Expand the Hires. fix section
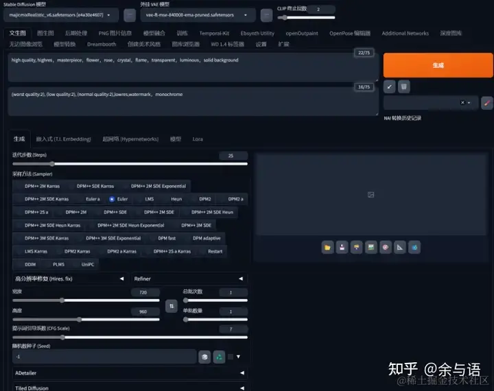Screen dimensions: 494x391 [x=70, y=279]
